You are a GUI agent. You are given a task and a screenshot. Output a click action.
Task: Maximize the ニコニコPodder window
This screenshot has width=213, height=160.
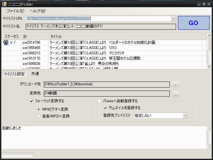coord(204,4)
